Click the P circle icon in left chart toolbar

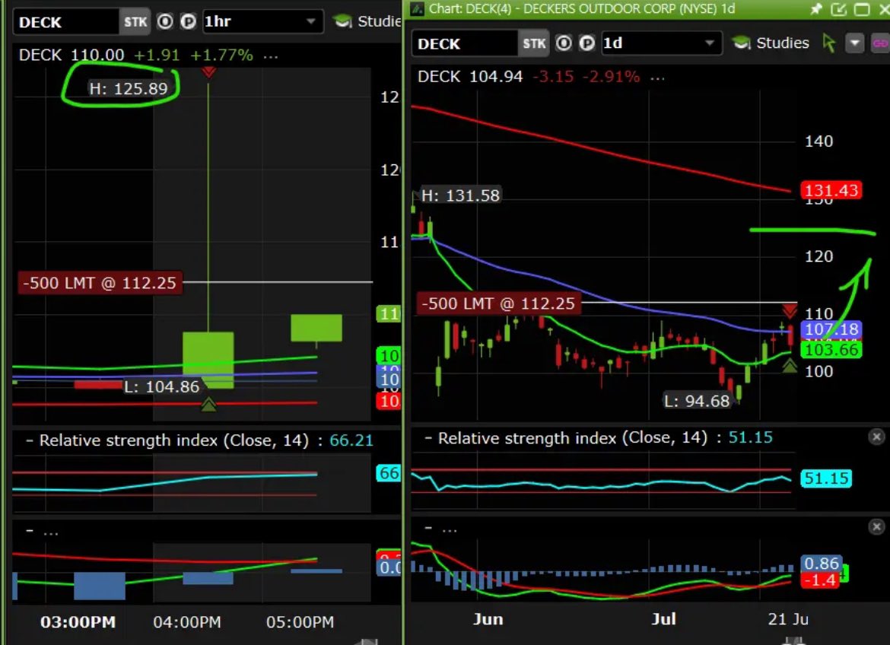click(x=188, y=21)
